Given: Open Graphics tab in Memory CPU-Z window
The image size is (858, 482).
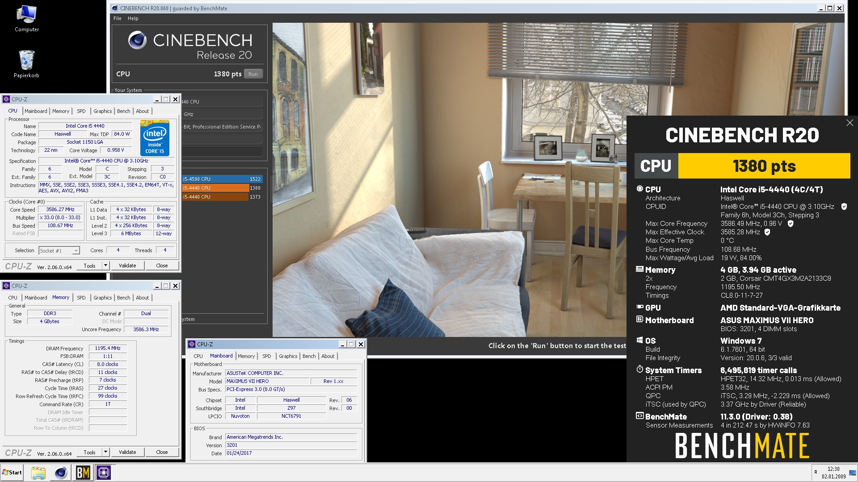Looking at the screenshot, I should 103,298.
